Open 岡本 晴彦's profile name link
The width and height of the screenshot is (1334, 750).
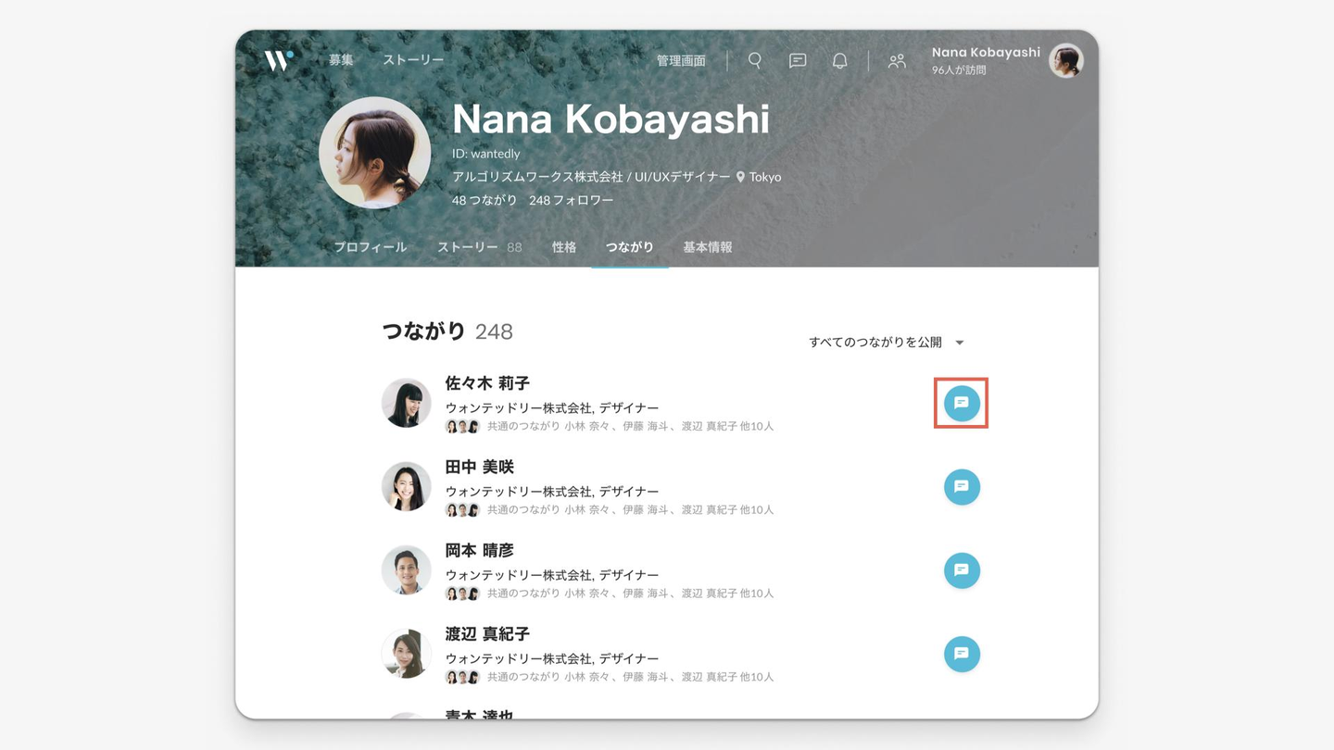(x=480, y=550)
